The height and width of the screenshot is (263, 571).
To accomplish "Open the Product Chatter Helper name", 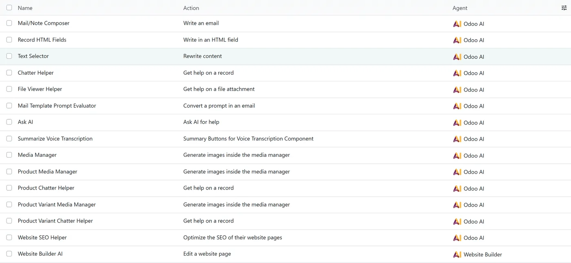I will coord(46,188).
